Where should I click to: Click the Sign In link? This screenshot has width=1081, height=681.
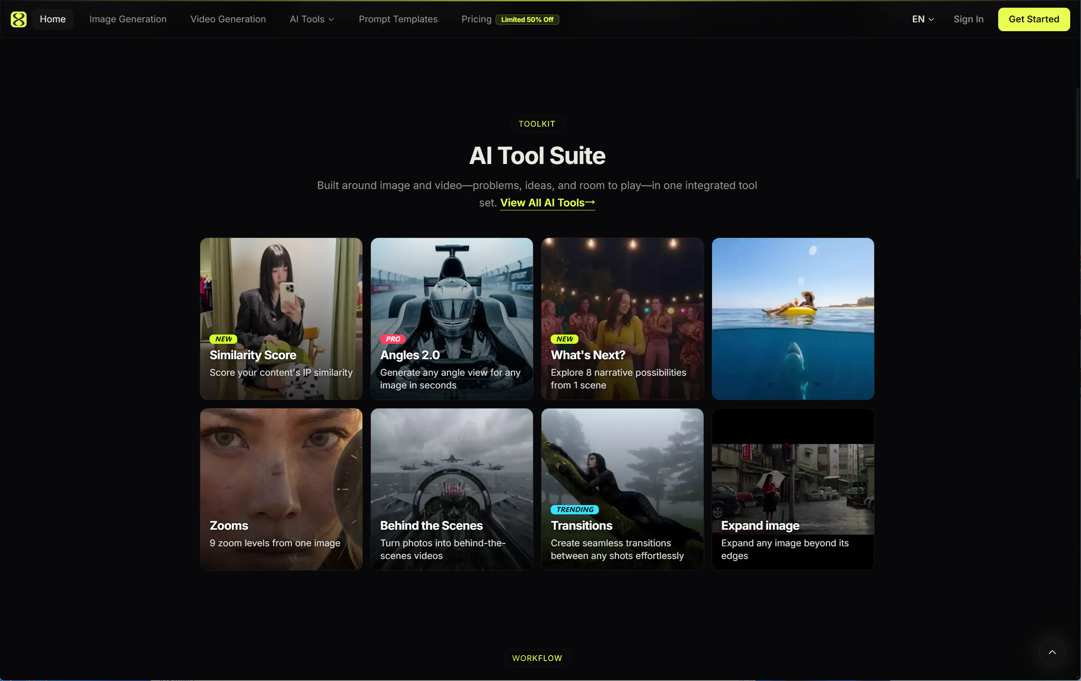[x=968, y=19]
